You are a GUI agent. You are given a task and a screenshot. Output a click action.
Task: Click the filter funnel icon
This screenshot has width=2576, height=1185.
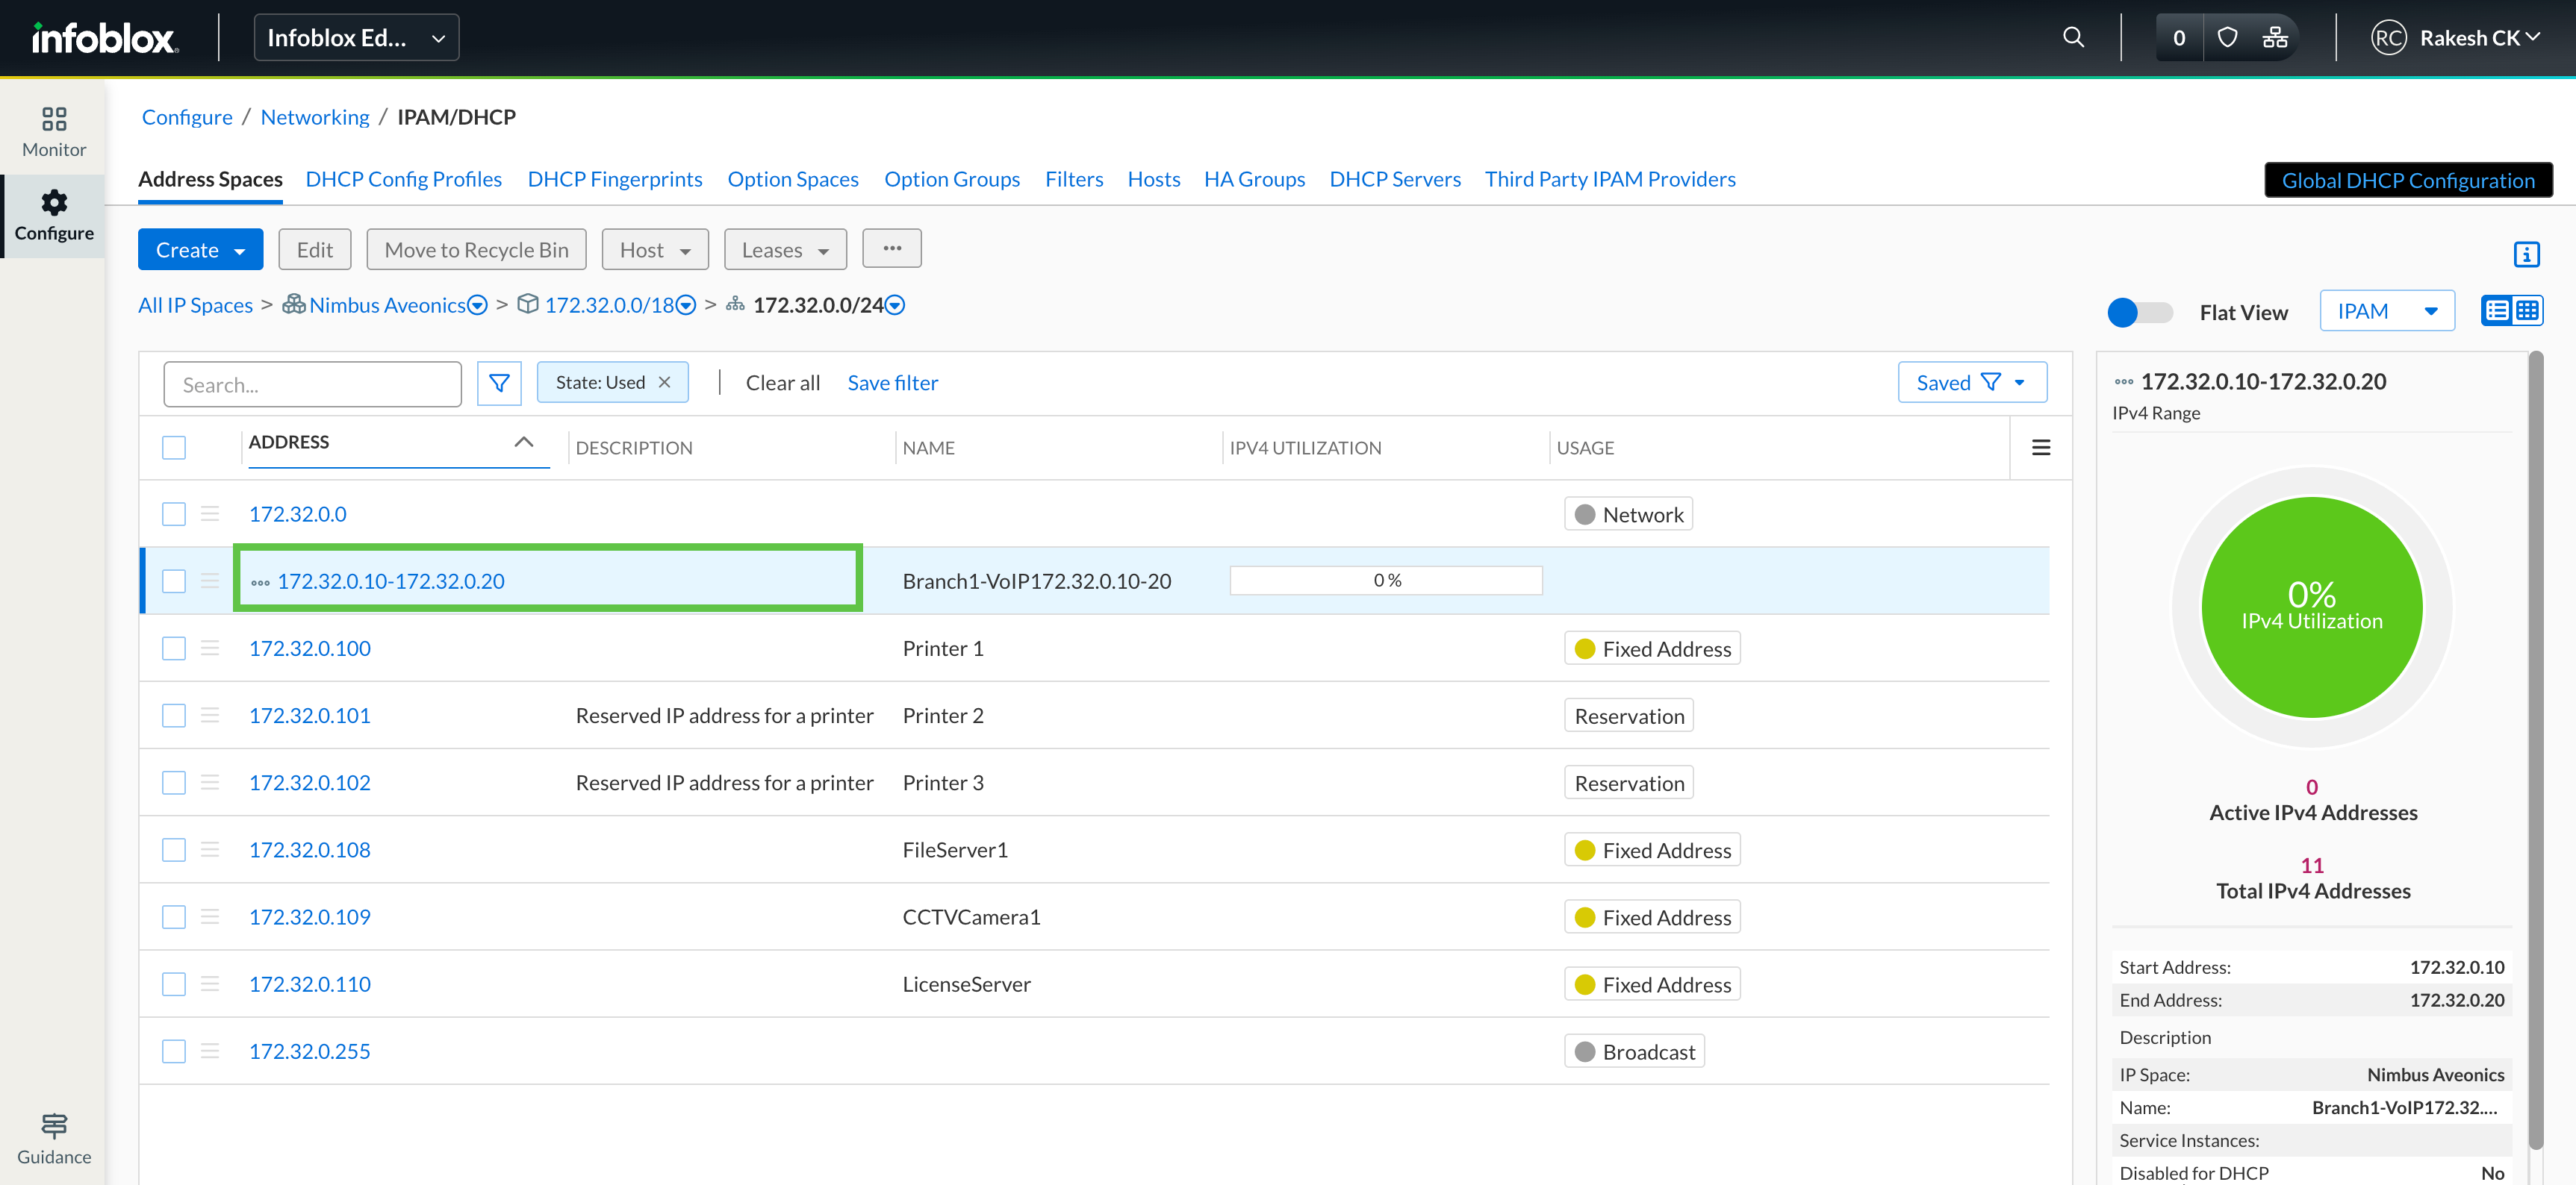(499, 384)
